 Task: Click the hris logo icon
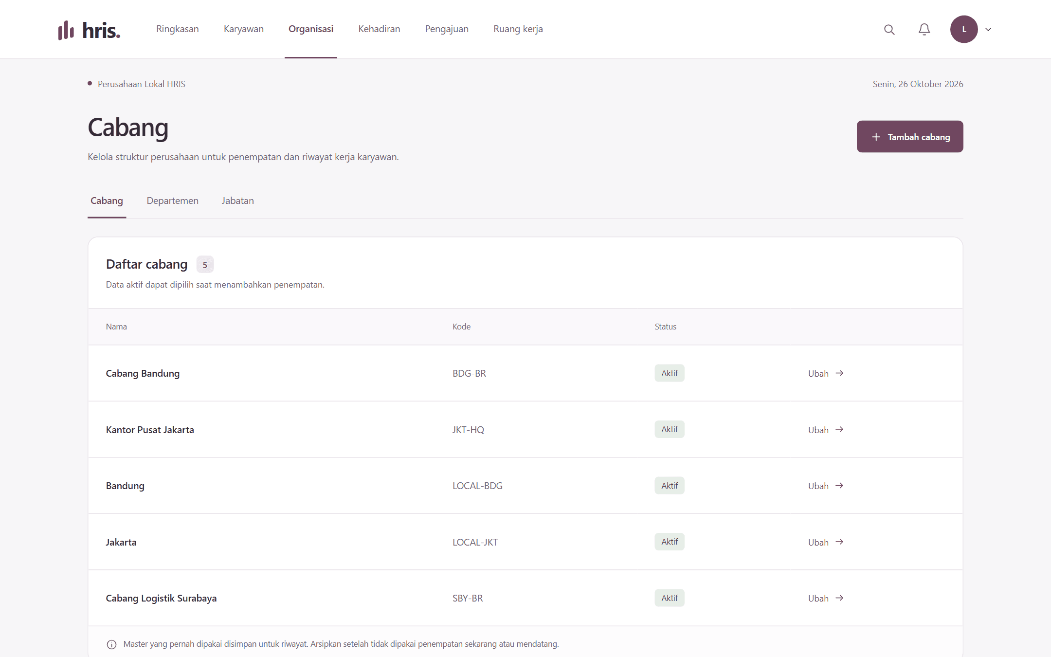click(x=66, y=30)
